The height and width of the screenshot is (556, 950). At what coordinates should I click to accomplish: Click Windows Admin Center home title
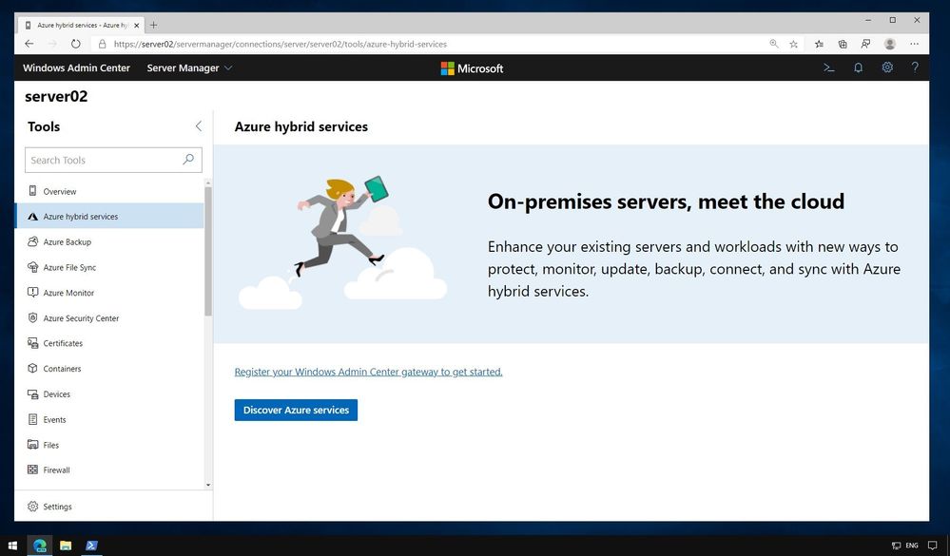click(76, 67)
